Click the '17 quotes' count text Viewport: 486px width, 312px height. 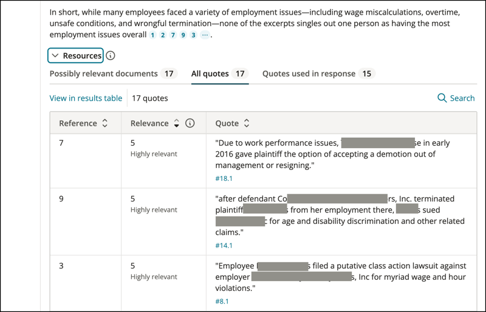pyautogui.click(x=149, y=98)
